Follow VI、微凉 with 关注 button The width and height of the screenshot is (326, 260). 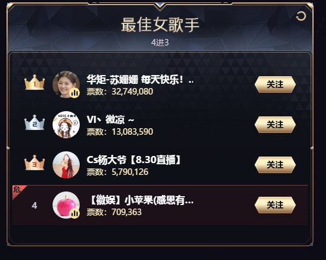click(275, 125)
